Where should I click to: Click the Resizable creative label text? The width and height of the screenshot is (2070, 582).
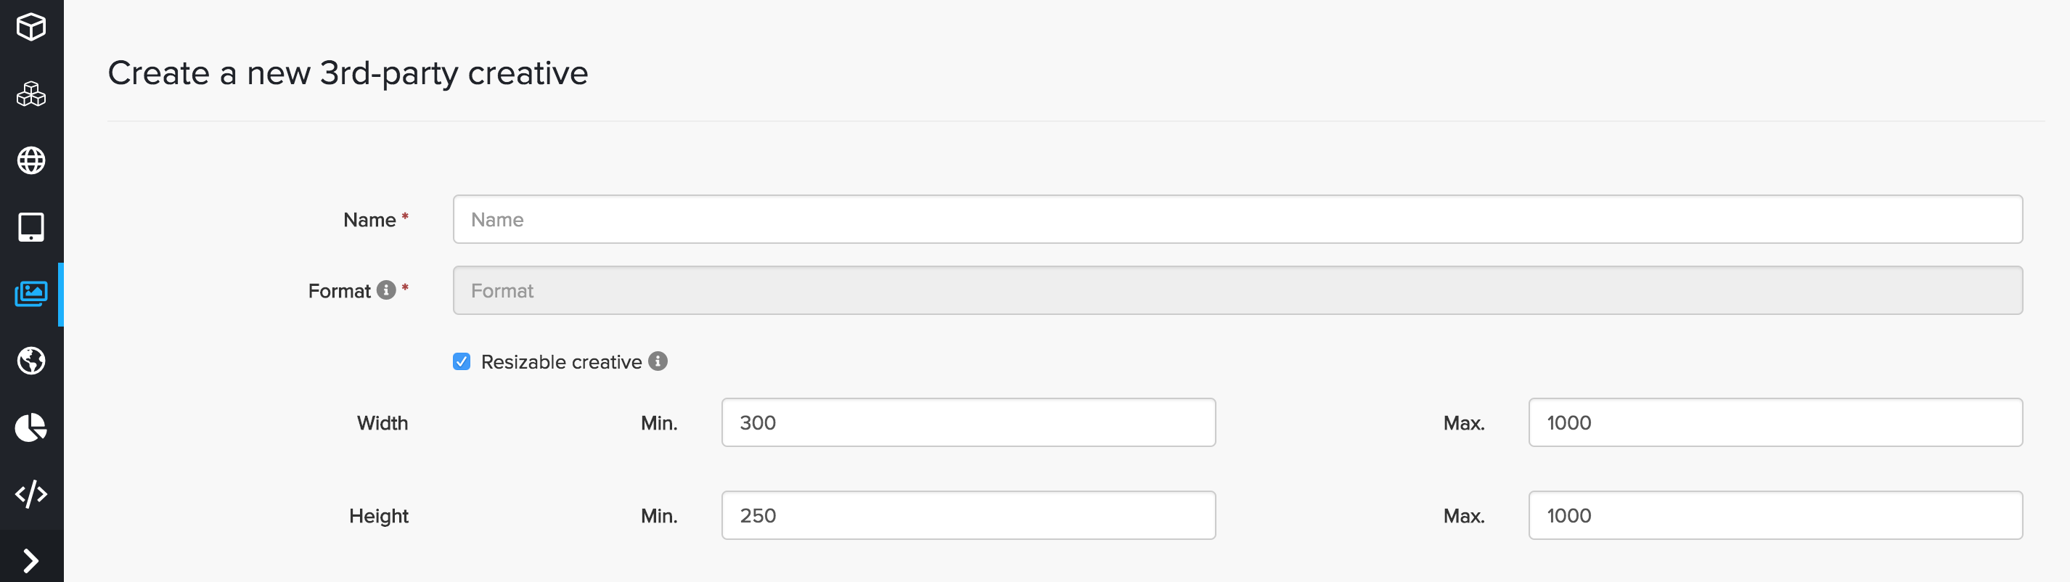561,363
